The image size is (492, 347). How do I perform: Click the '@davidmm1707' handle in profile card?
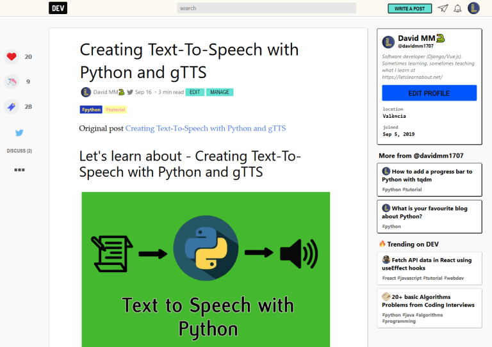coord(416,46)
